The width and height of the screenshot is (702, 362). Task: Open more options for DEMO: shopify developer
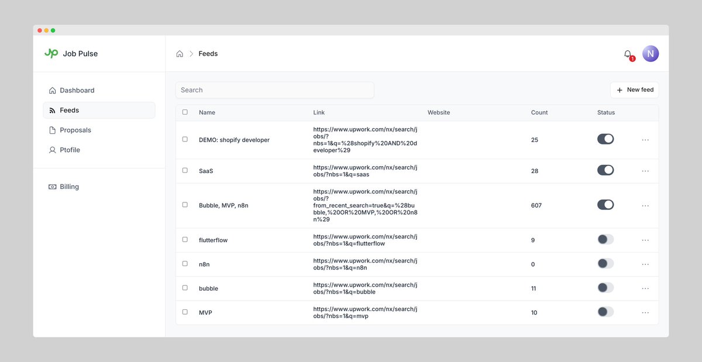click(645, 140)
